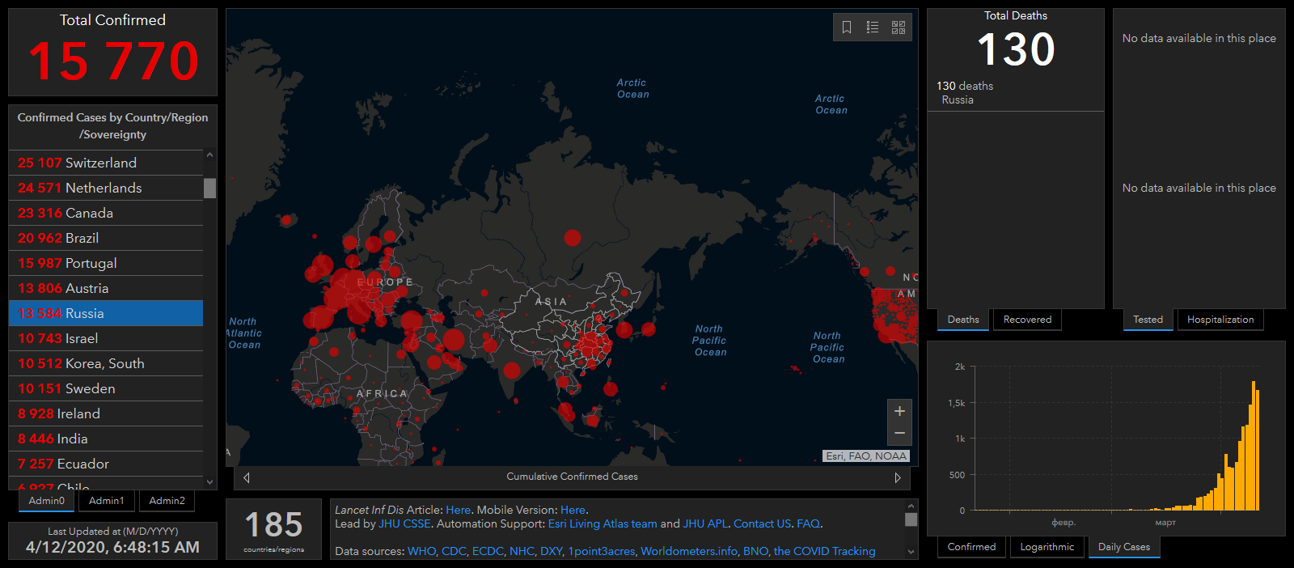Screen dimensions: 1294x568
Task: Click the Contact US link
Action: pyautogui.click(x=762, y=523)
